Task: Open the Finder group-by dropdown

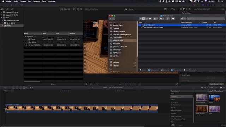Action: click(x=155, y=19)
